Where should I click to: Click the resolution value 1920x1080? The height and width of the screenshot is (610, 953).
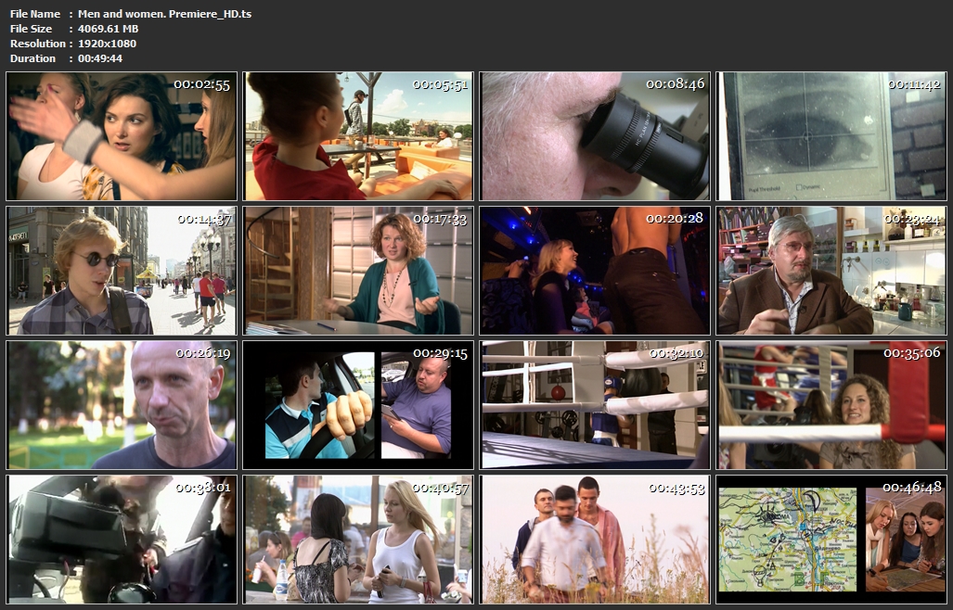click(107, 44)
